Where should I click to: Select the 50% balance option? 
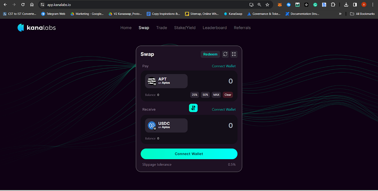(205, 95)
